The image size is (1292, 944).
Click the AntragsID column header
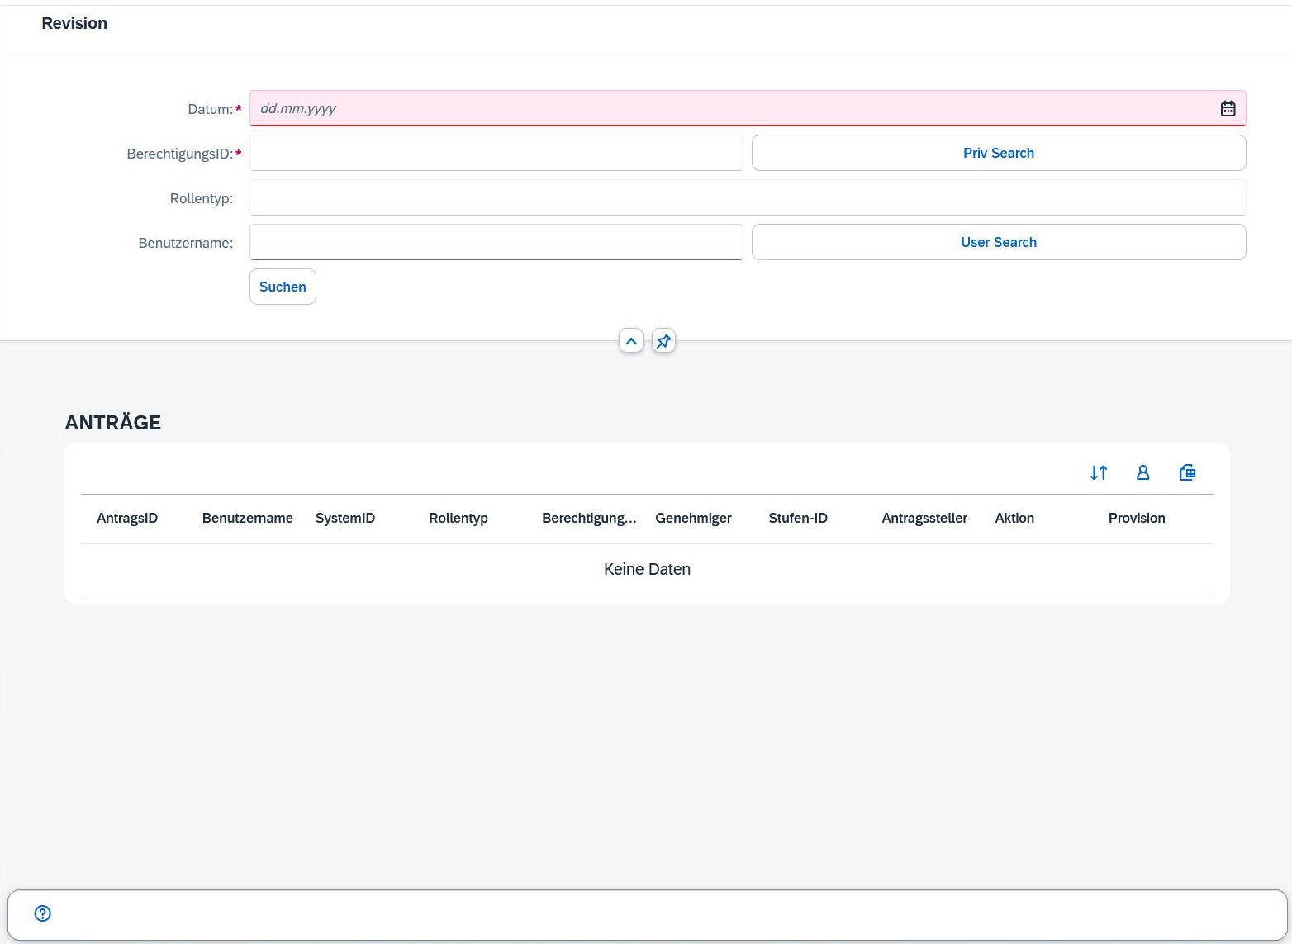127,518
